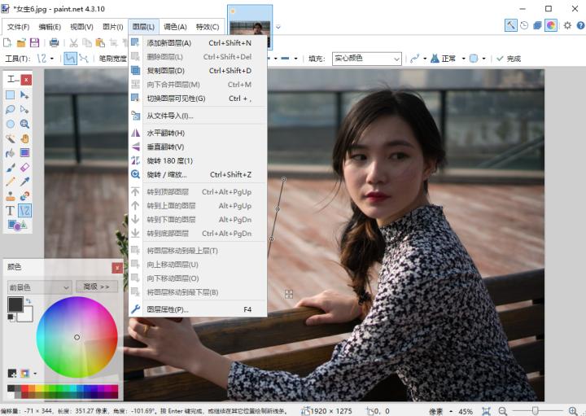Image resolution: width=586 pixels, height=416 pixels.
Task: Click the Zoom magnifier tool
Action: 24,124
